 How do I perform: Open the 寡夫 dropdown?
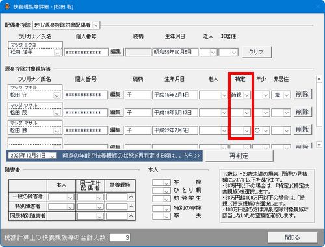(166, 217)
